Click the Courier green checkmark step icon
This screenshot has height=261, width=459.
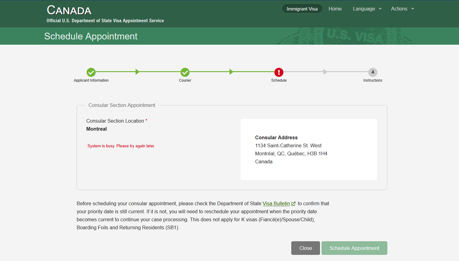pyautogui.click(x=185, y=72)
